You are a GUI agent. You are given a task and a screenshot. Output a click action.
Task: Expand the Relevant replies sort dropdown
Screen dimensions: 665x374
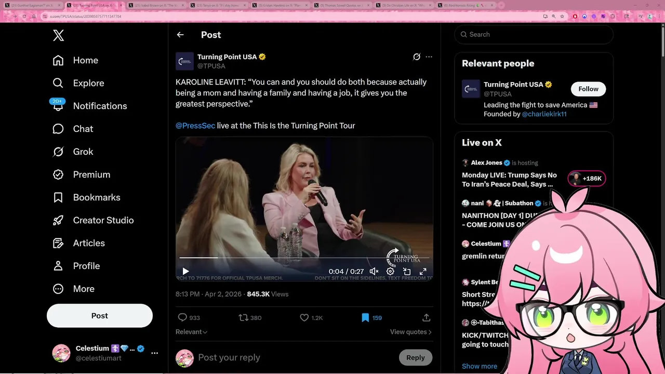click(191, 332)
